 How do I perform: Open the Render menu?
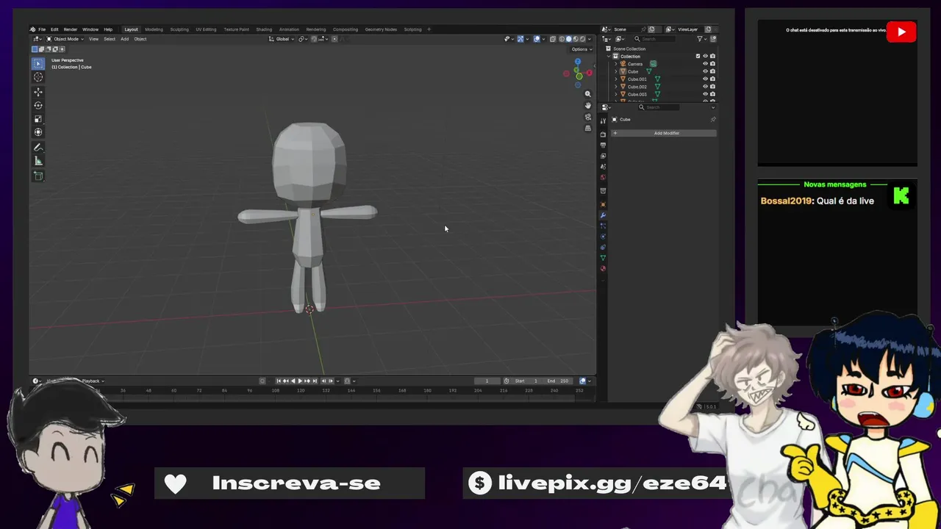tap(70, 29)
